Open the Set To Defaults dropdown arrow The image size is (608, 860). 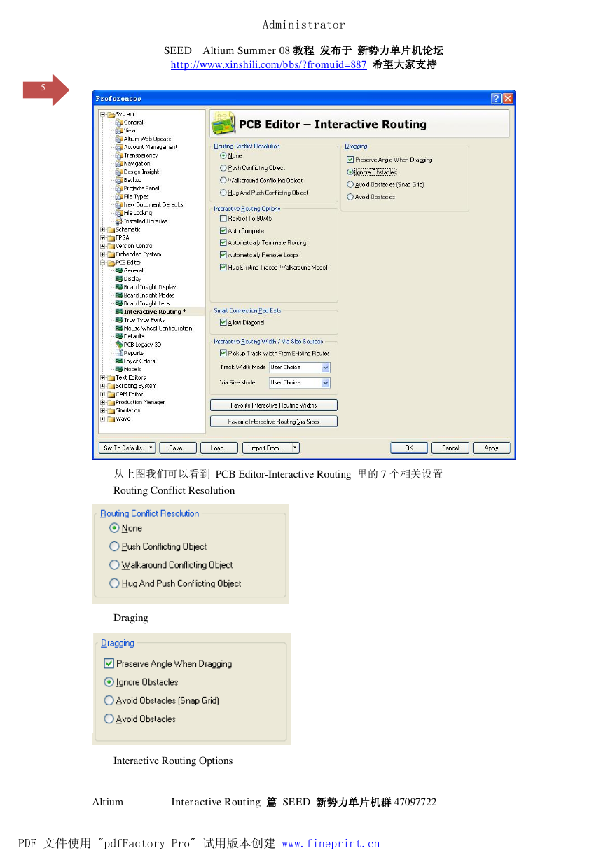click(x=151, y=448)
